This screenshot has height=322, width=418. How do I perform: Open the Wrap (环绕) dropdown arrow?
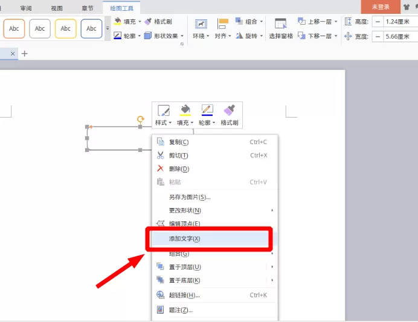[208, 36]
